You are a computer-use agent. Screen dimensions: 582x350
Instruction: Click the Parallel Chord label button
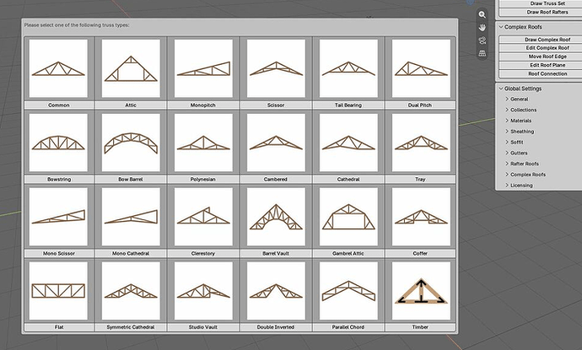tap(348, 327)
